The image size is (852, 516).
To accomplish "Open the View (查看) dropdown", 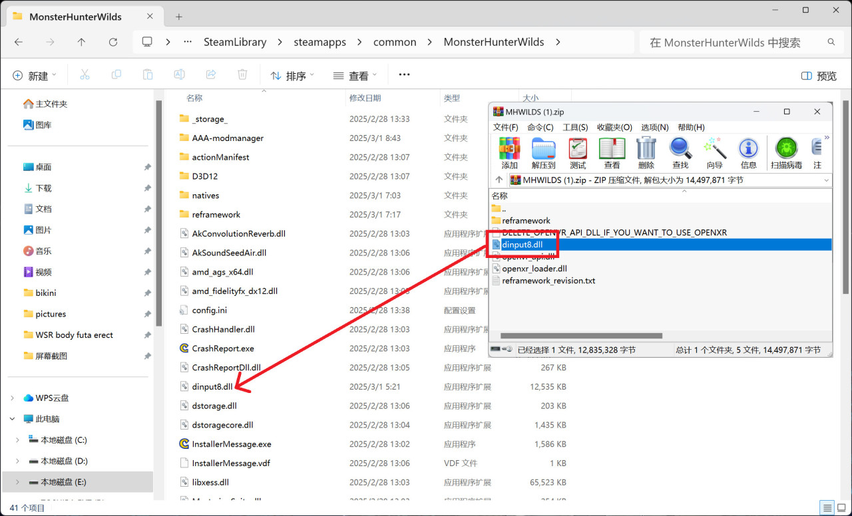I will tap(355, 76).
